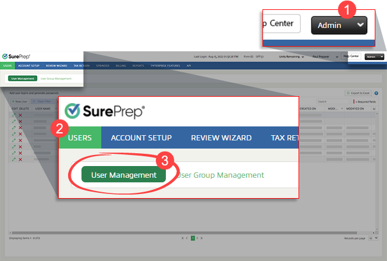Screen dimensions: 387x261
Task: Click the edit pencil in the second user row
Action: click(14, 121)
